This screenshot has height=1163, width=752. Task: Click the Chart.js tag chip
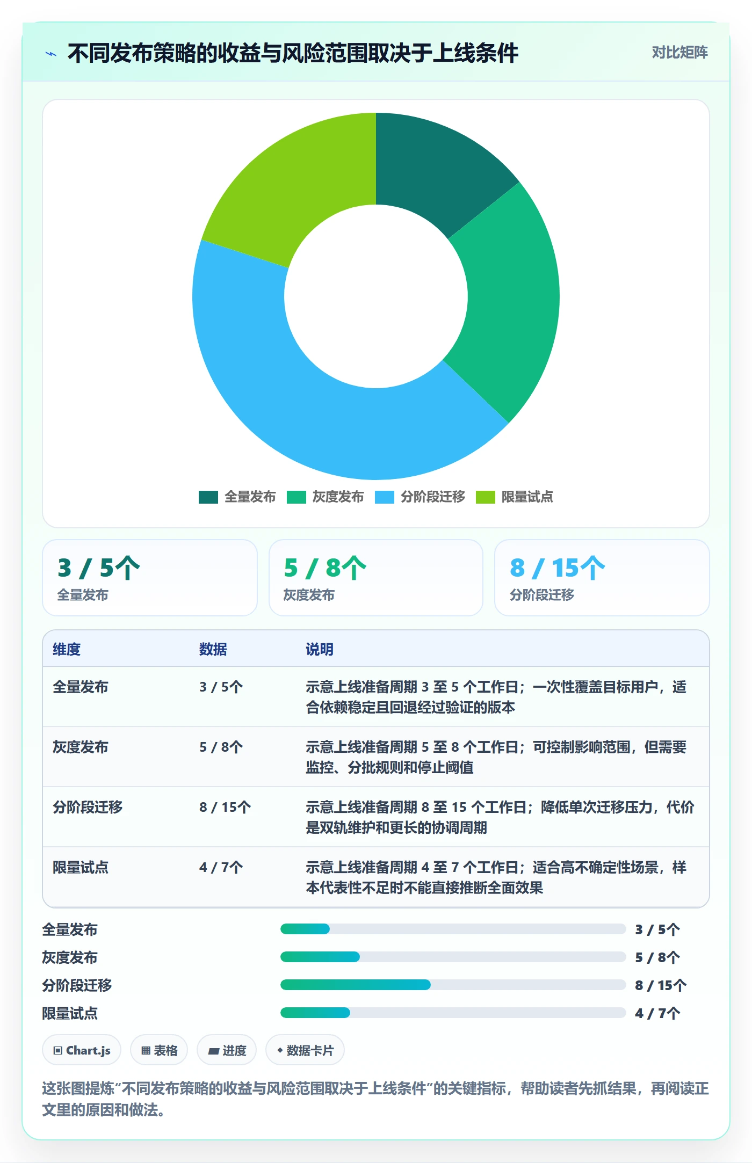coord(82,1050)
